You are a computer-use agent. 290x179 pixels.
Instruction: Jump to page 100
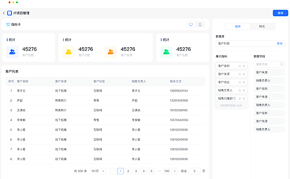pyautogui.click(x=167, y=171)
